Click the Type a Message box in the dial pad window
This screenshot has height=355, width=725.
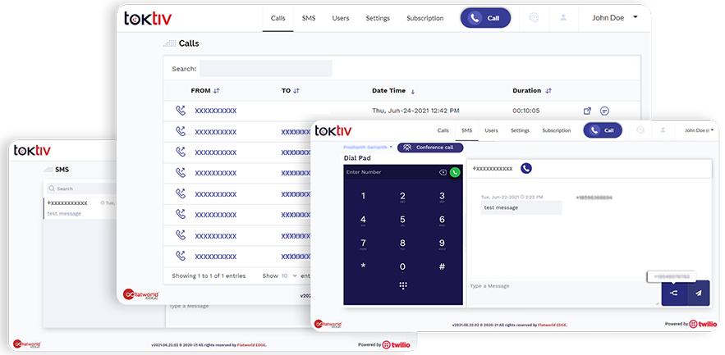(x=563, y=293)
